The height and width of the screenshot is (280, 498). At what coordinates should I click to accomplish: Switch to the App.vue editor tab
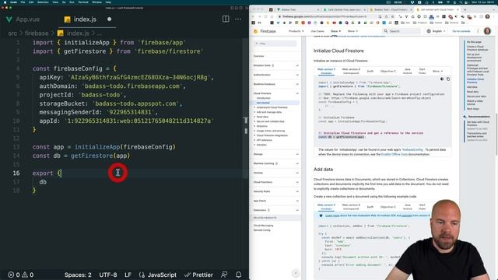coord(23,19)
